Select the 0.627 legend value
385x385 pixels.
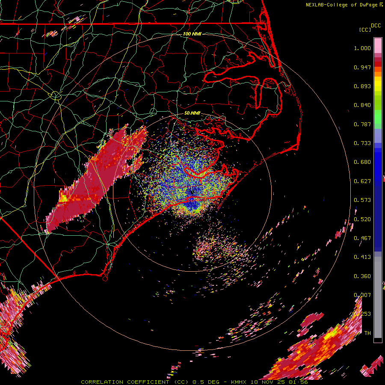362,181
